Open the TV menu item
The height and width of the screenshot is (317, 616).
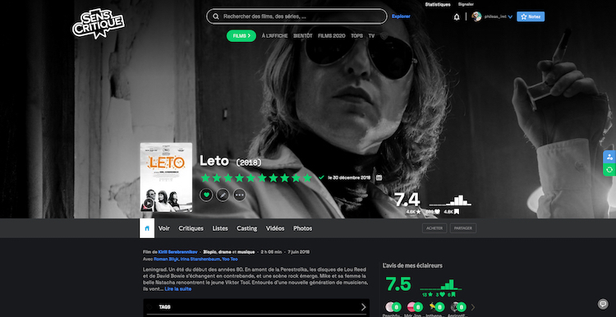click(371, 36)
